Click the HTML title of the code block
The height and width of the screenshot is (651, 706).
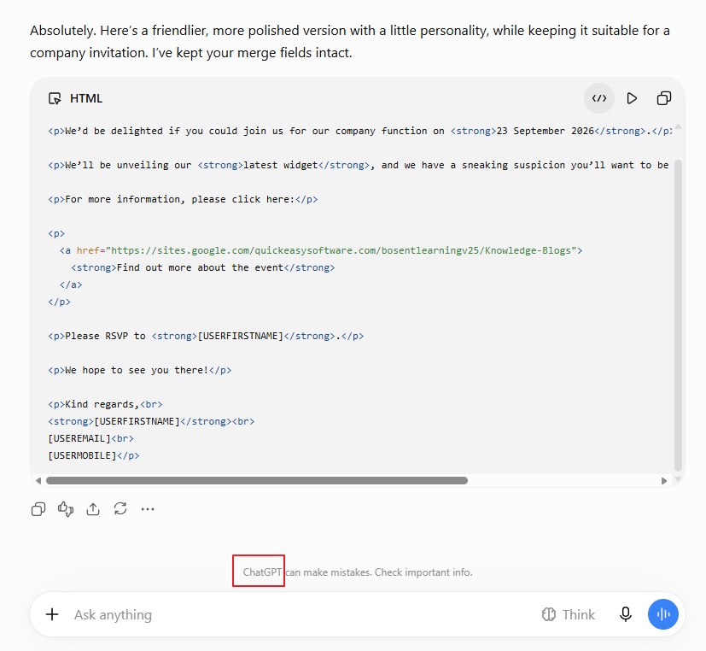click(86, 98)
